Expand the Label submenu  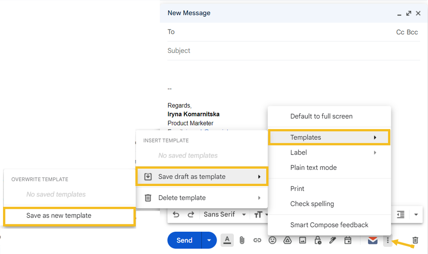pyautogui.click(x=329, y=152)
